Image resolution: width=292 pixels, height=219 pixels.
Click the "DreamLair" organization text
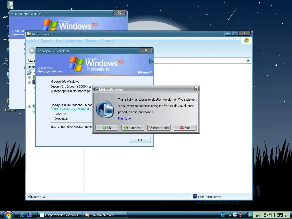tap(62, 119)
